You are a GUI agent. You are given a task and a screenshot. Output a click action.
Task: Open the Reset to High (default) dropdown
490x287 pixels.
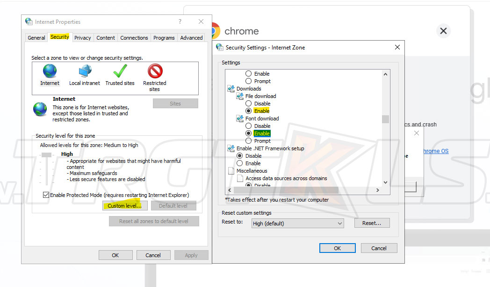pyautogui.click(x=298, y=224)
